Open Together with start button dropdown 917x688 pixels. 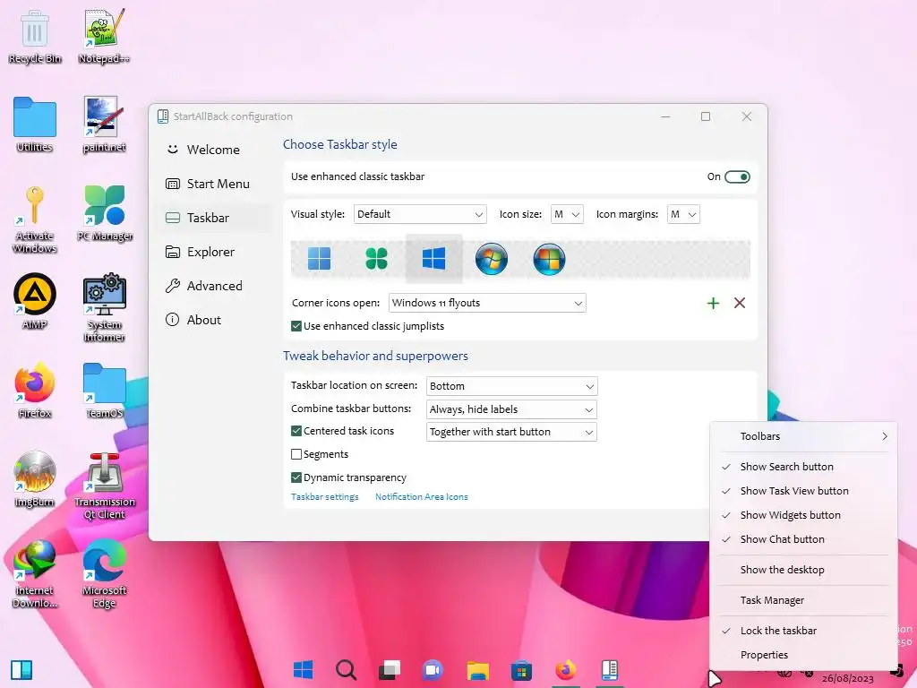click(x=511, y=432)
